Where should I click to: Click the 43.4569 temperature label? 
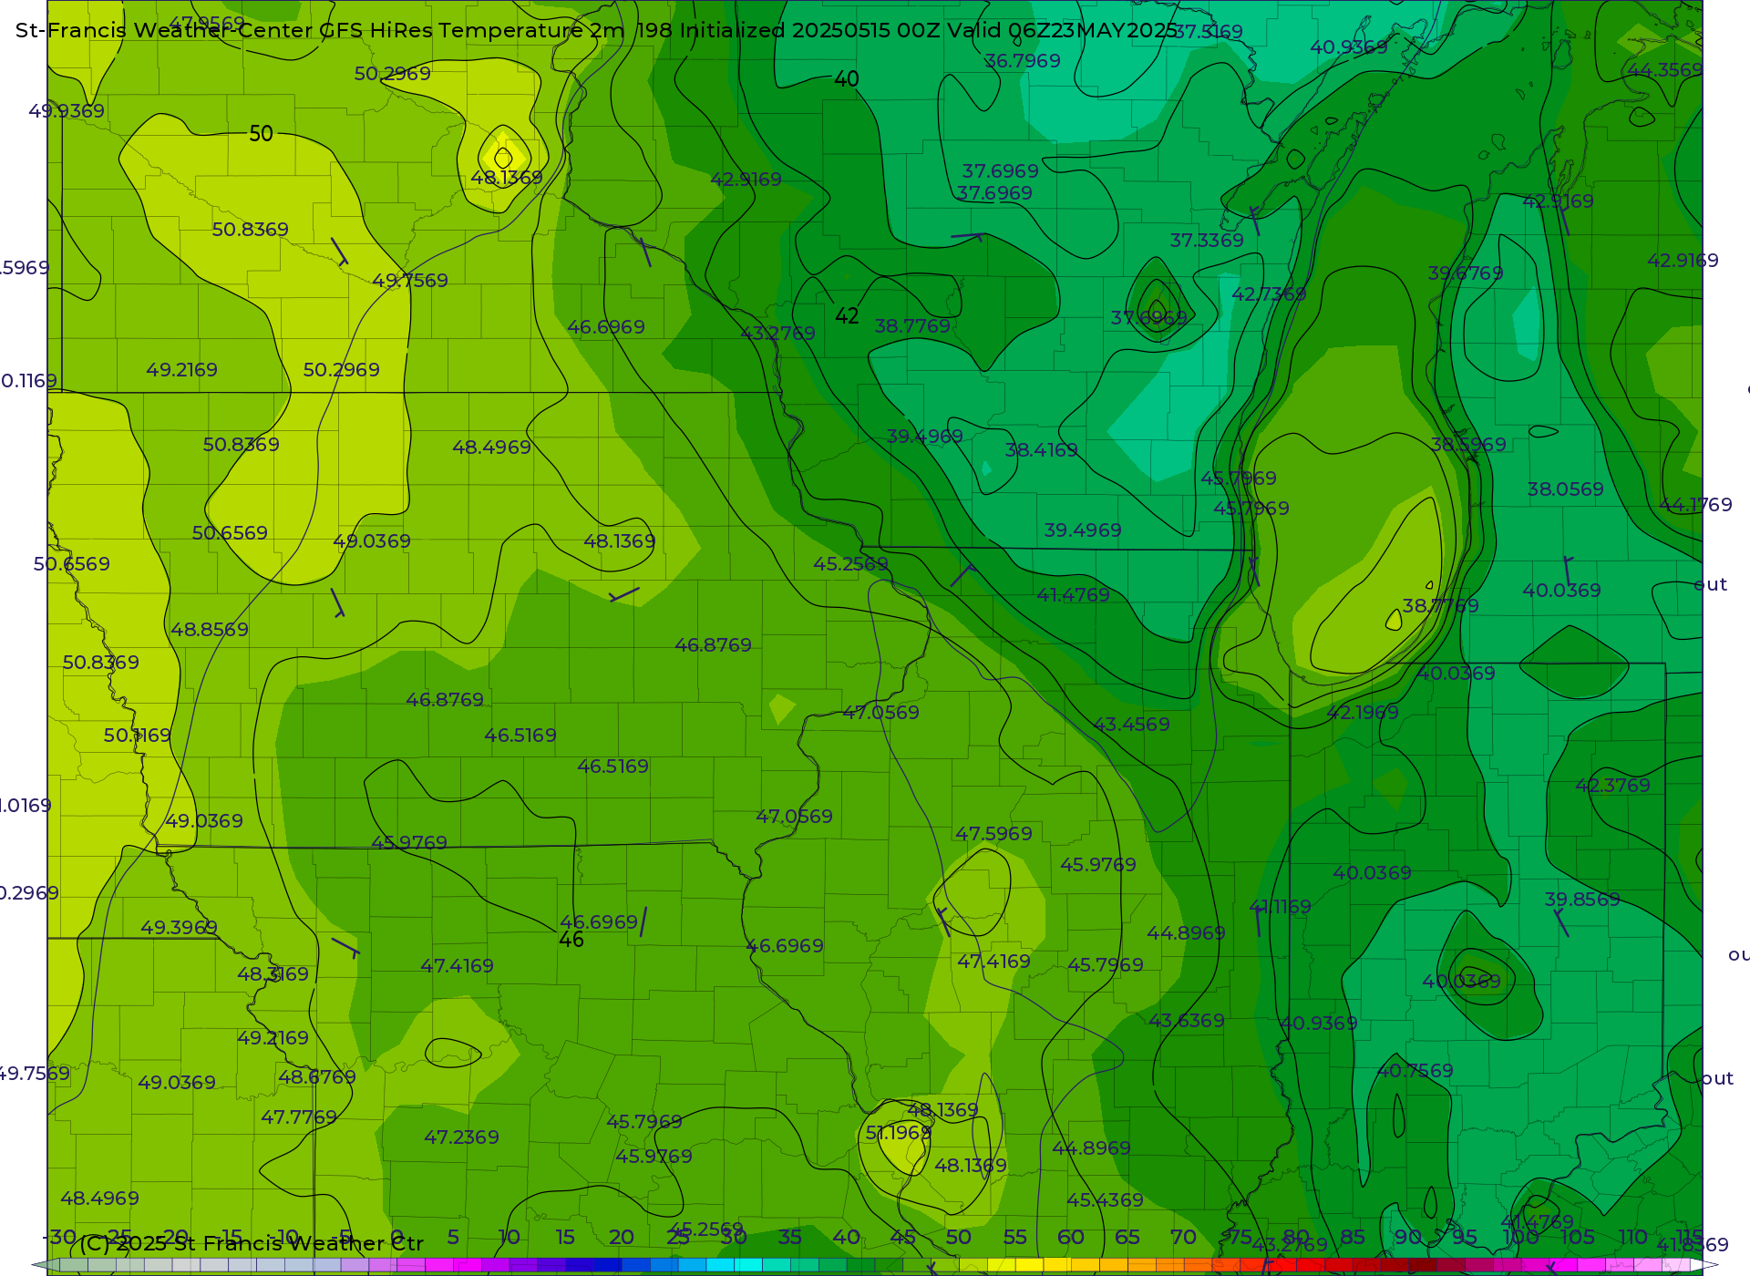pos(1131,725)
